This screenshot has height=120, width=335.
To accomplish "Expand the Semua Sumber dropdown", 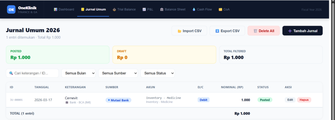I will click(x=118, y=73).
